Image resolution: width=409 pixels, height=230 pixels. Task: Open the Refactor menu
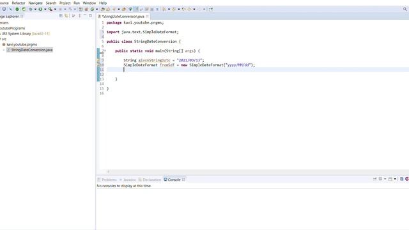click(x=19, y=3)
